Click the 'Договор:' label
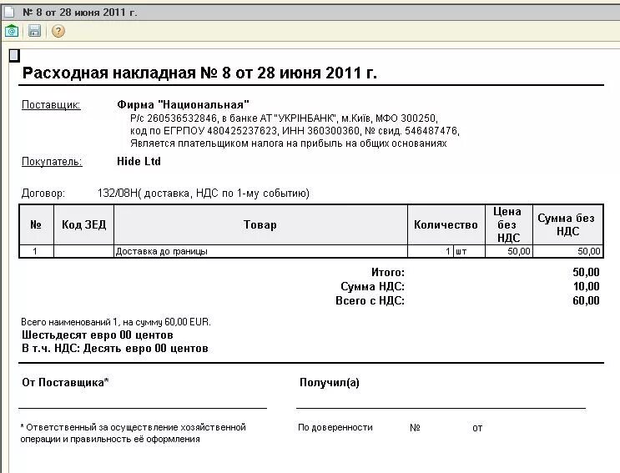This screenshot has width=620, height=473. coord(43,194)
